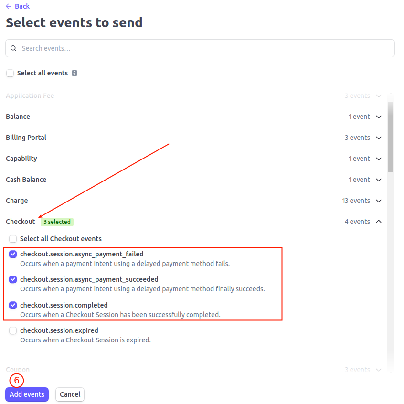Click the search magnifier icon

(x=13, y=48)
